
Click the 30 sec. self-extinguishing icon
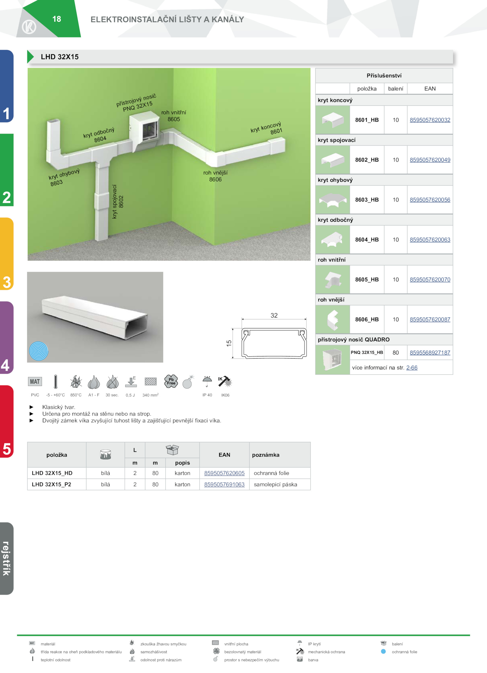click(x=112, y=382)
